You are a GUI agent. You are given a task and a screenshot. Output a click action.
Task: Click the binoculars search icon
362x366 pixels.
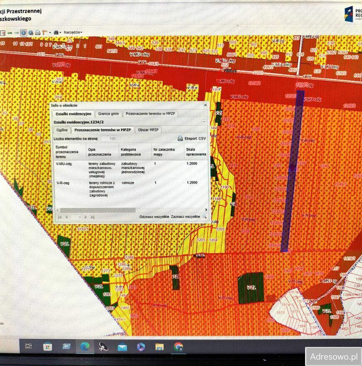click(x=57, y=32)
